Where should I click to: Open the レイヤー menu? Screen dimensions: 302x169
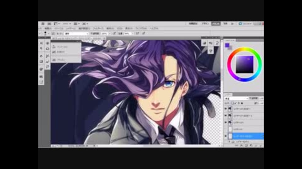tap(71, 28)
